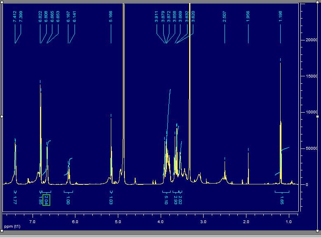Select the 1.00 integral value
The height and width of the screenshot is (238, 321).
pos(68,200)
